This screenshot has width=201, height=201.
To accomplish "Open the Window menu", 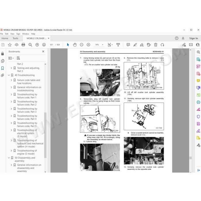I will pyautogui.click(x=26, y=34).
